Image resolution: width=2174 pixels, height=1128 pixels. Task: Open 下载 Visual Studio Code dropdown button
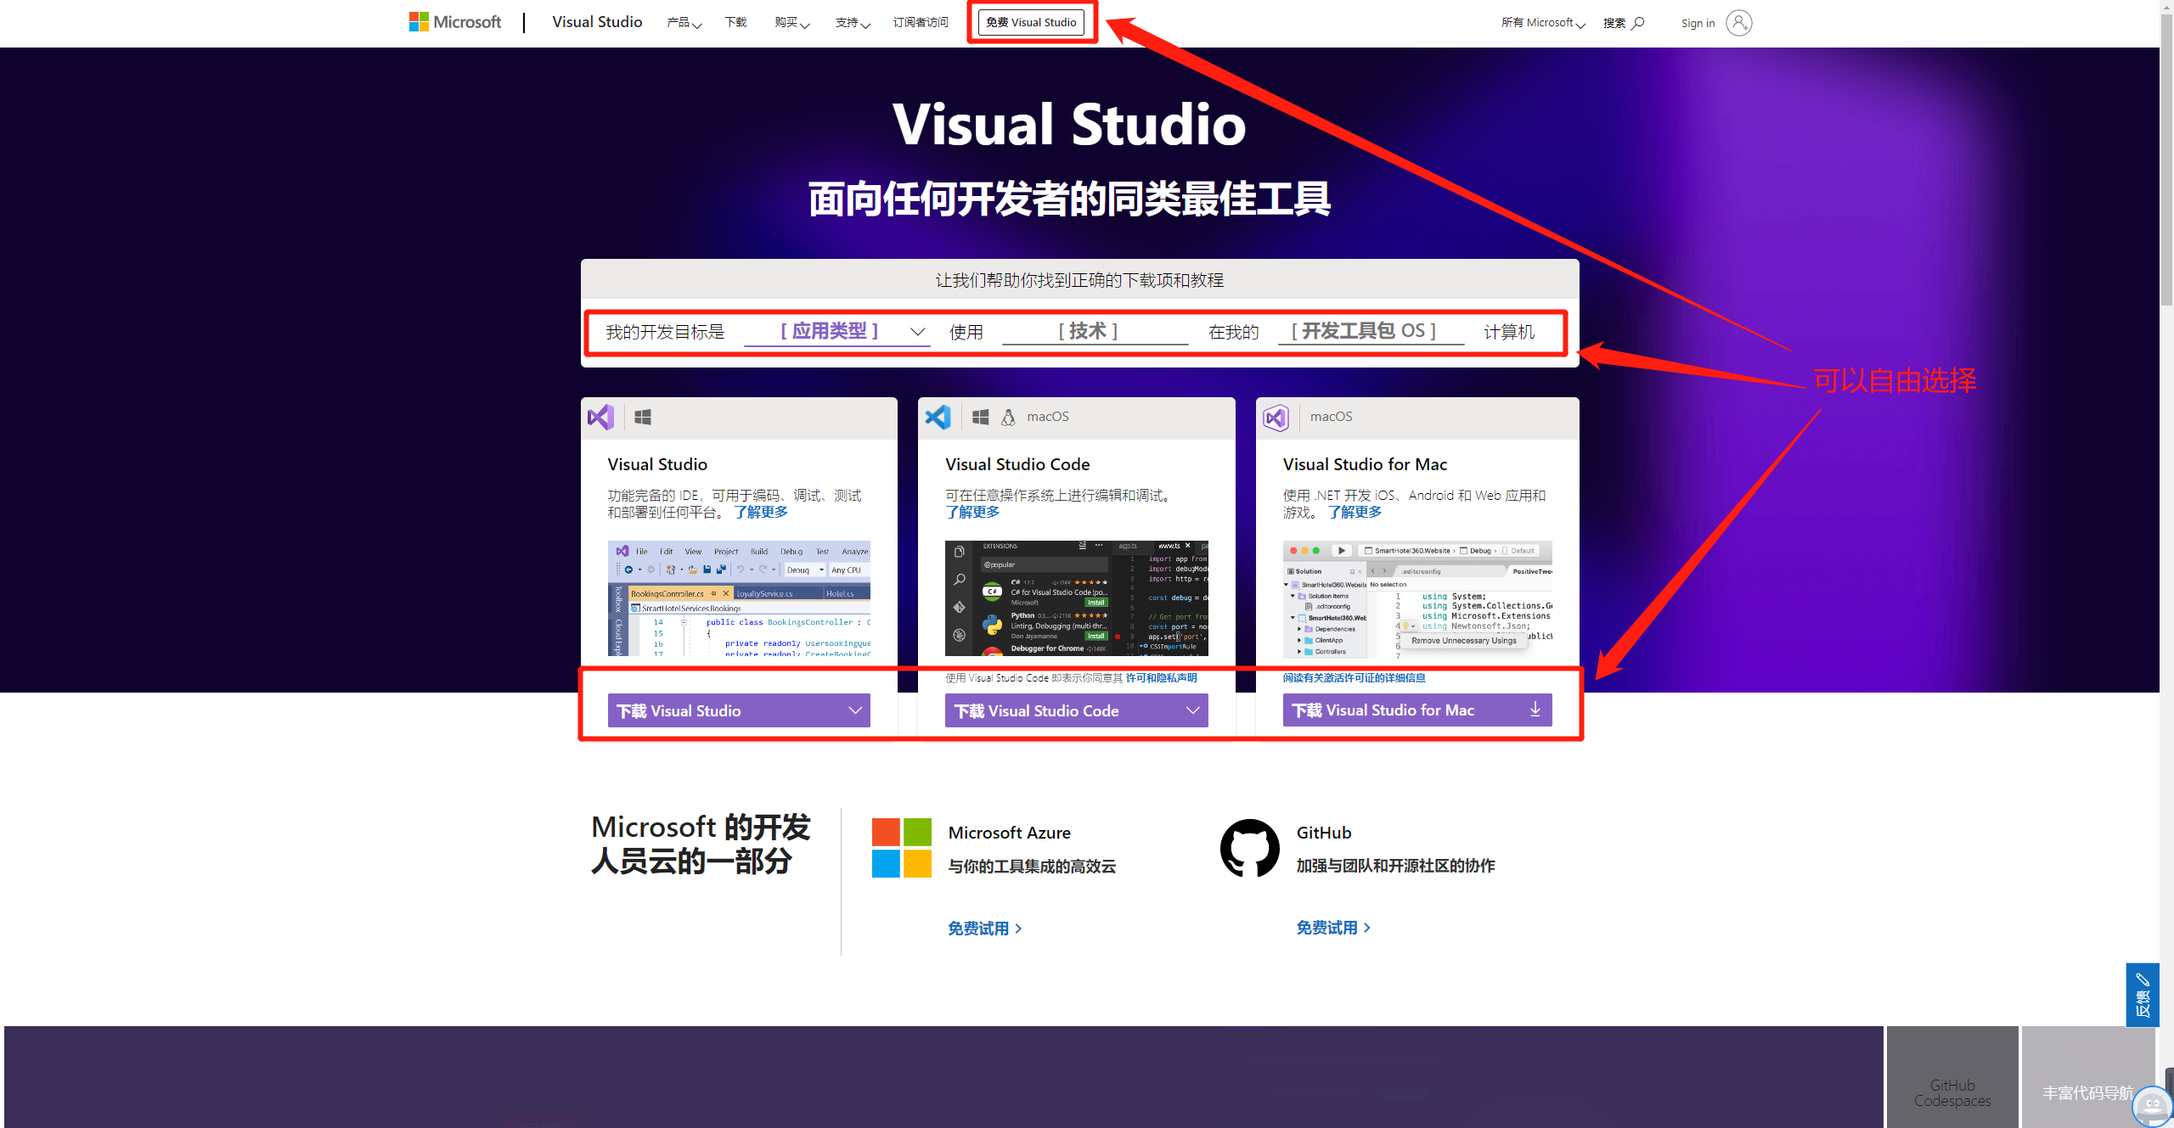click(1077, 710)
